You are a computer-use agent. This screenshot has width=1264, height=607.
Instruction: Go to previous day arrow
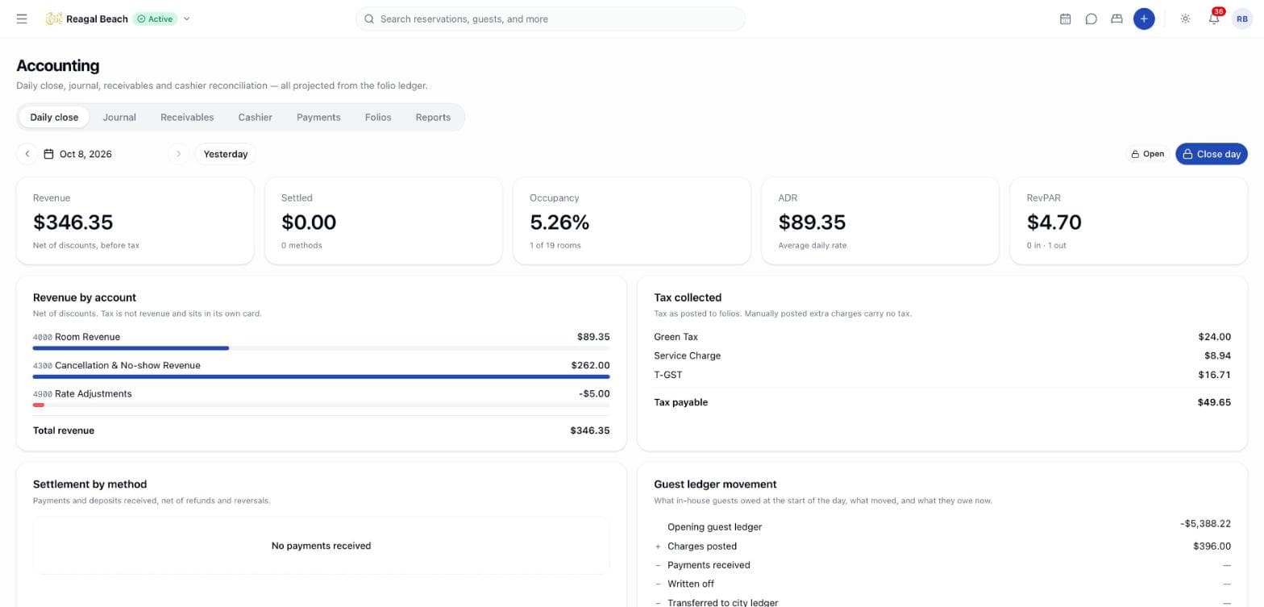click(x=27, y=154)
